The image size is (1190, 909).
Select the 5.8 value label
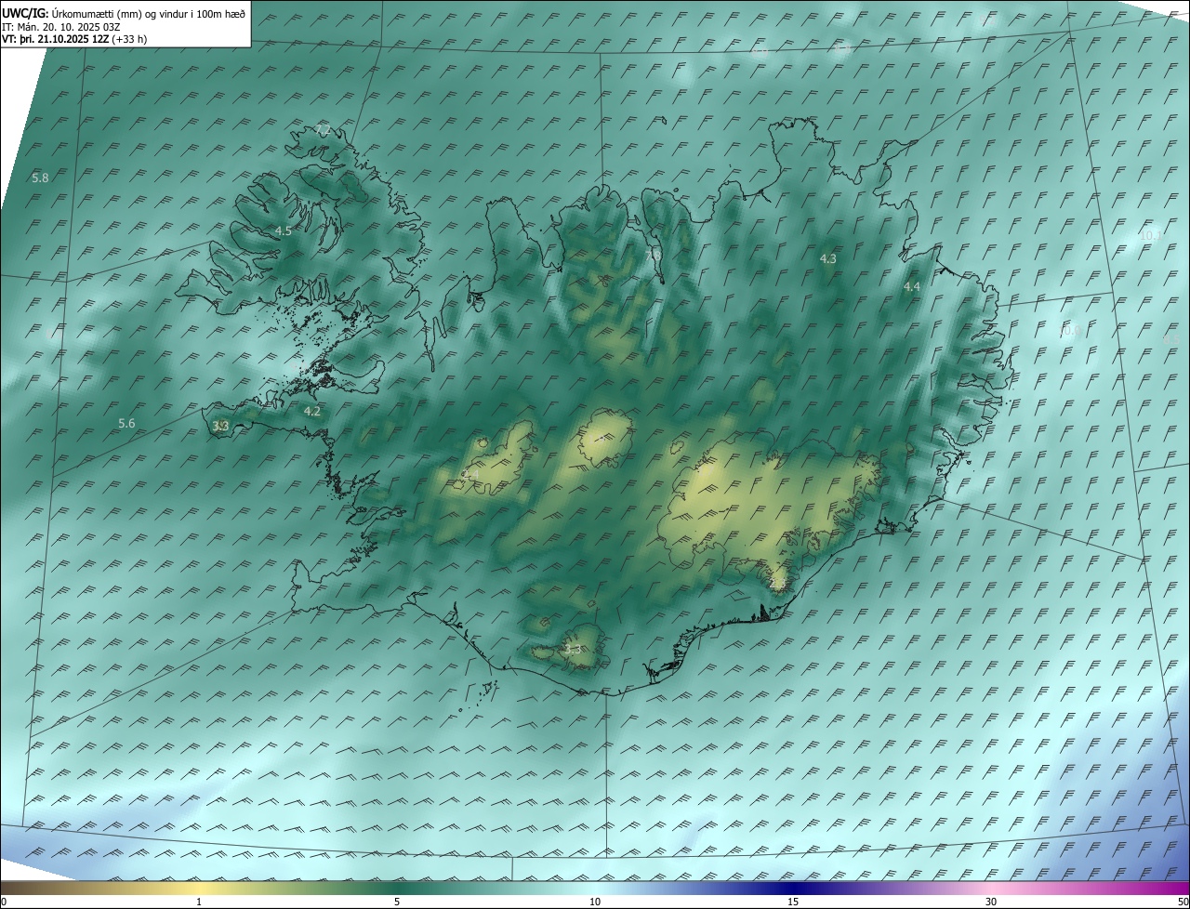pyautogui.click(x=40, y=178)
